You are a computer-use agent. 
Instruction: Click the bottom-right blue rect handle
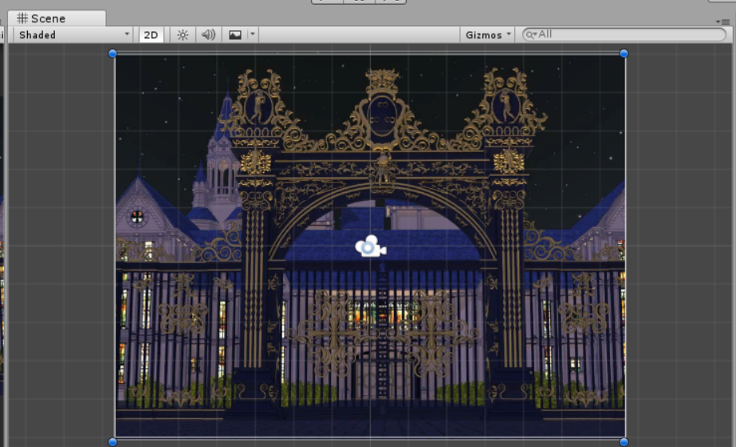tap(624, 442)
